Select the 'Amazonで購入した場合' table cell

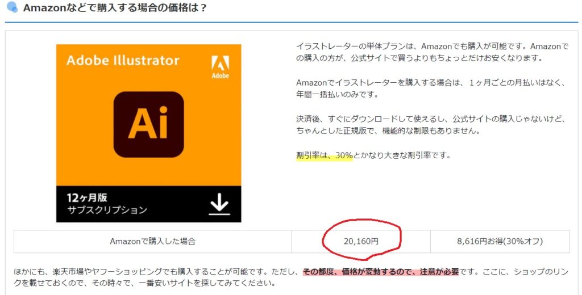[x=152, y=241]
